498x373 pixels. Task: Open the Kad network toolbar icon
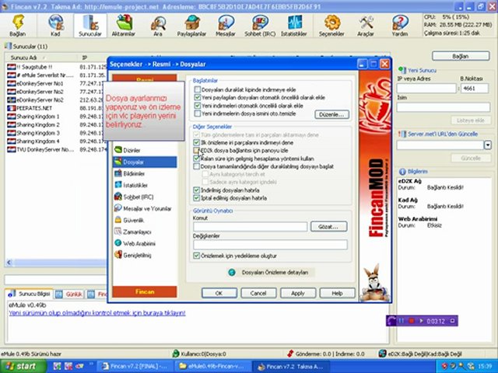[55, 26]
